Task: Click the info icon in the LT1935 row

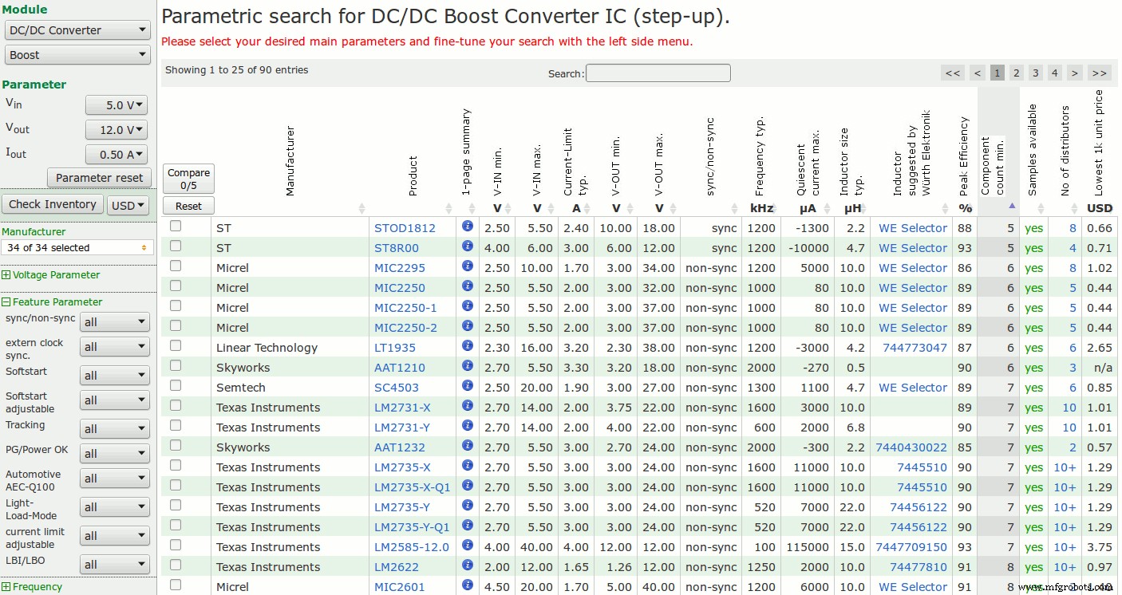Action: pyautogui.click(x=468, y=346)
